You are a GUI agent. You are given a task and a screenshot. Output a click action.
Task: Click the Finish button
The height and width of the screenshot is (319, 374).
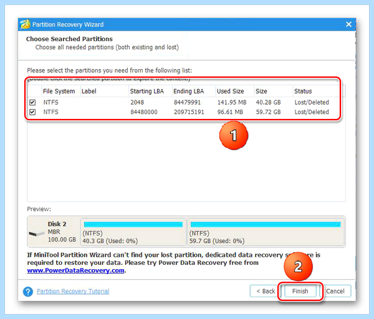pyautogui.click(x=300, y=291)
